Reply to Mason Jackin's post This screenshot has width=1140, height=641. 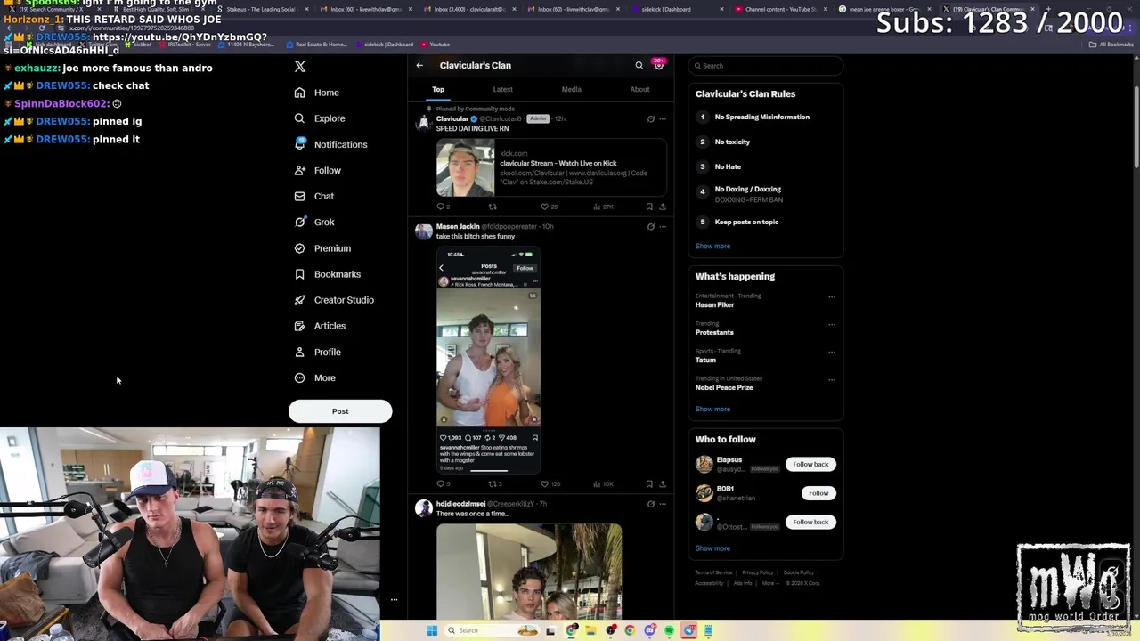click(x=443, y=484)
